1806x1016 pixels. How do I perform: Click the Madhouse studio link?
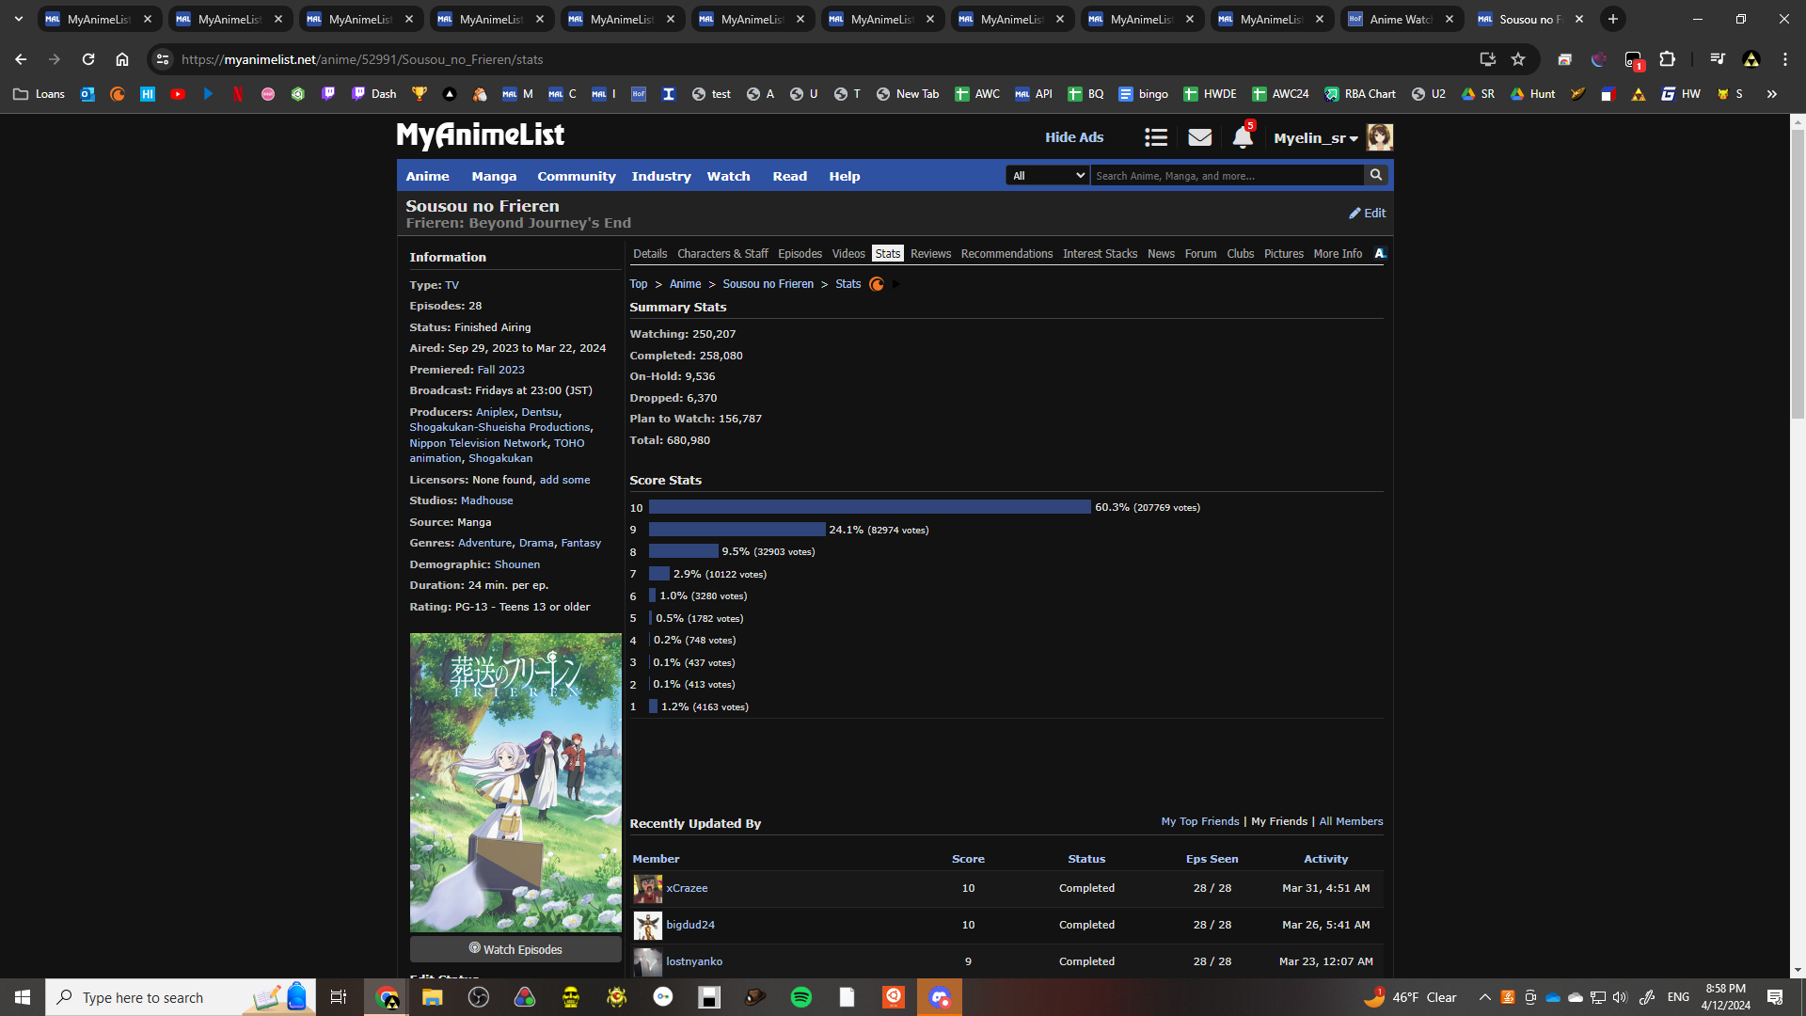click(486, 500)
